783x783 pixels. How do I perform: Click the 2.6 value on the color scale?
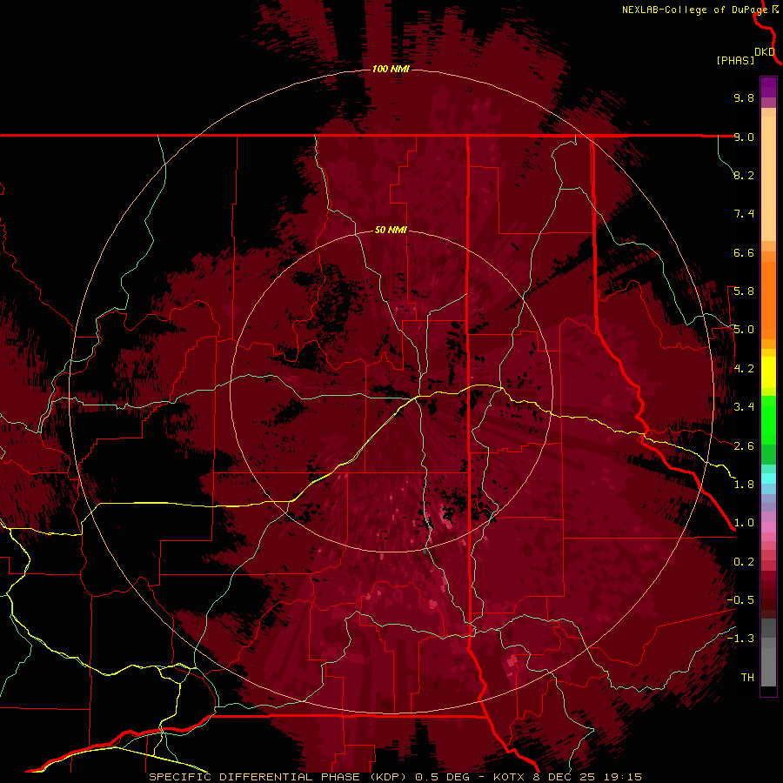click(744, 446)
